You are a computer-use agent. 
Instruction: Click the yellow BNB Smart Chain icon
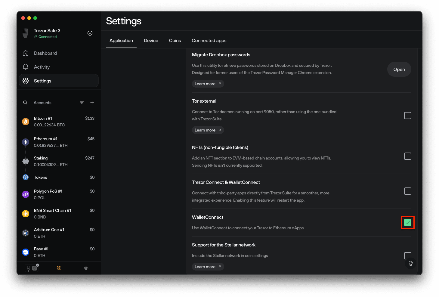(x=26, y=214)
